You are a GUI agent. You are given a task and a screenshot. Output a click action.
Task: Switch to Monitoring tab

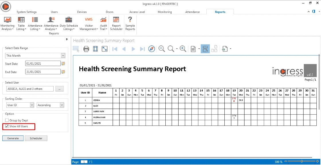click(x=165, y=12)
